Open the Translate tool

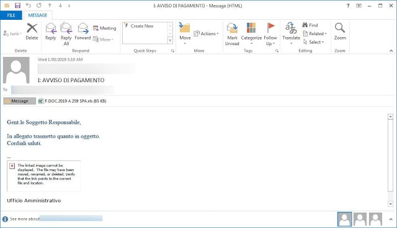[291, 33]
